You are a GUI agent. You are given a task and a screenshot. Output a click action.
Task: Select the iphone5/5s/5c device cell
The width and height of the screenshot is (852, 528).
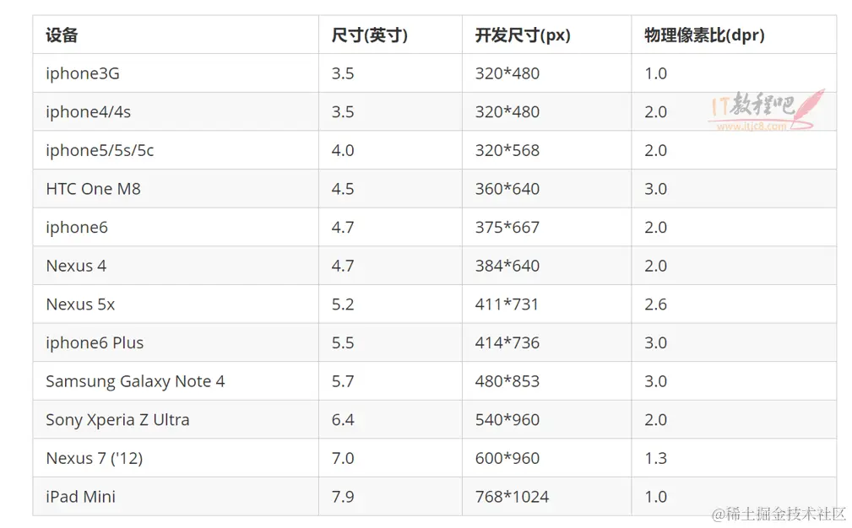pyautogui.click(x=100, y=150)
